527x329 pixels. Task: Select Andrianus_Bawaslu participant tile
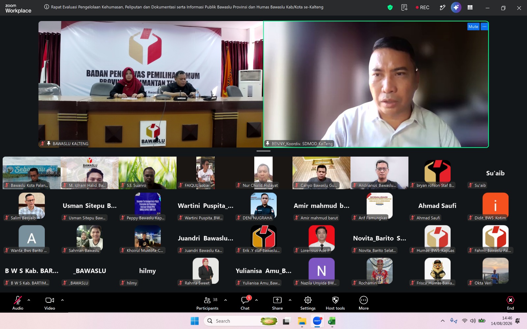pyautogui.click(x=379, y=173)
